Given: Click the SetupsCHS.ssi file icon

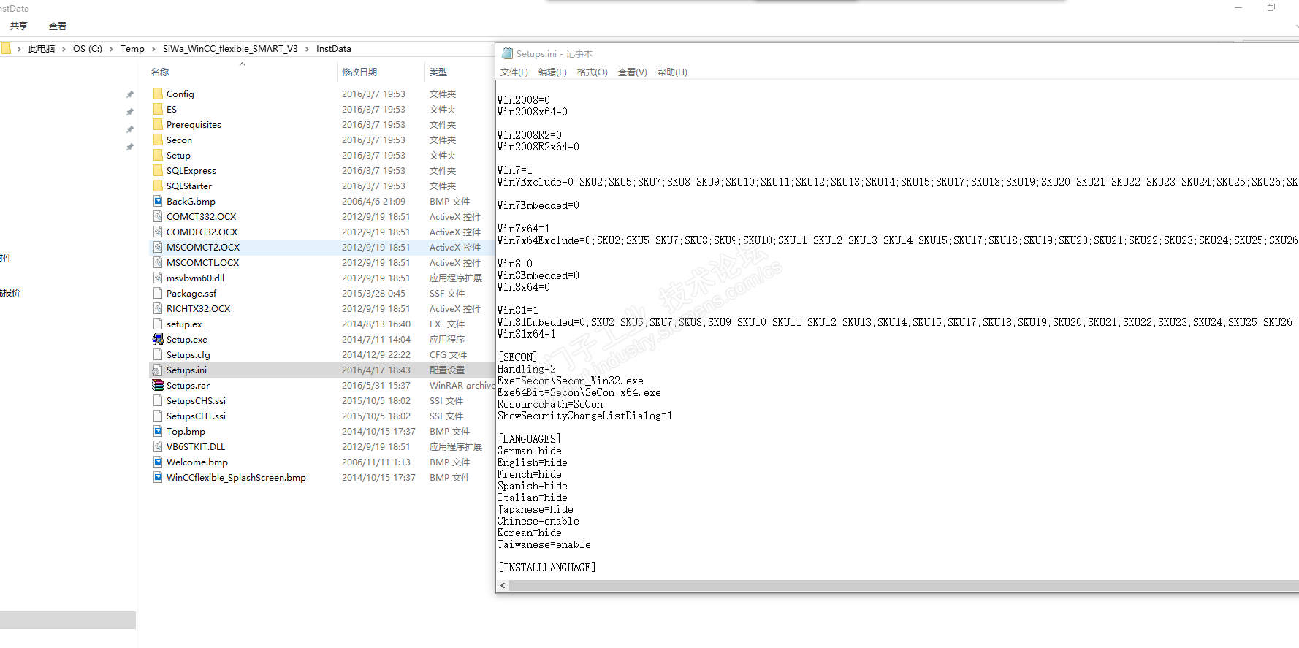Looking at the screenshot, I should pos(158,400).
